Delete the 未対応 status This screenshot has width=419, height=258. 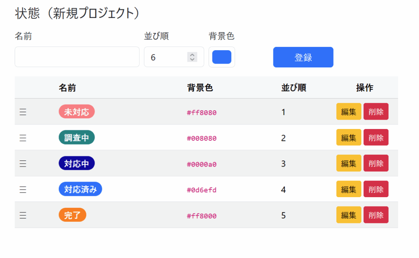(x=376, y=112)
